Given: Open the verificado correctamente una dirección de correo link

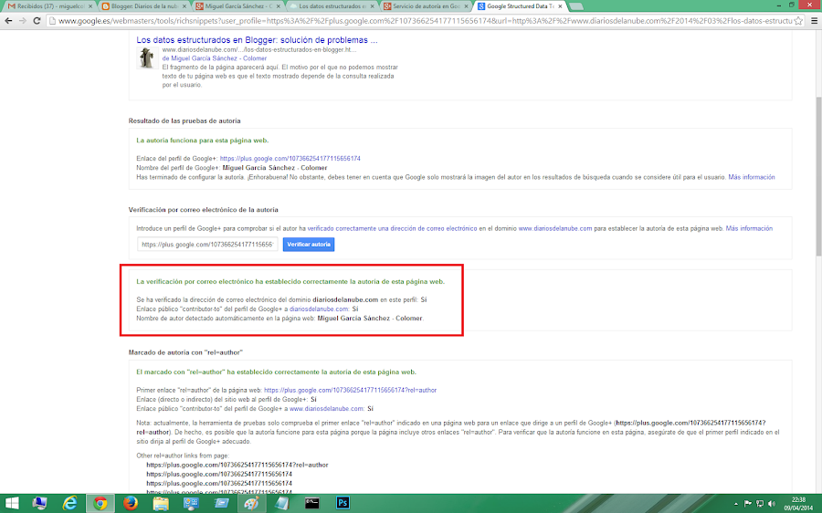Looking at the screenshot, I should 392,228.
